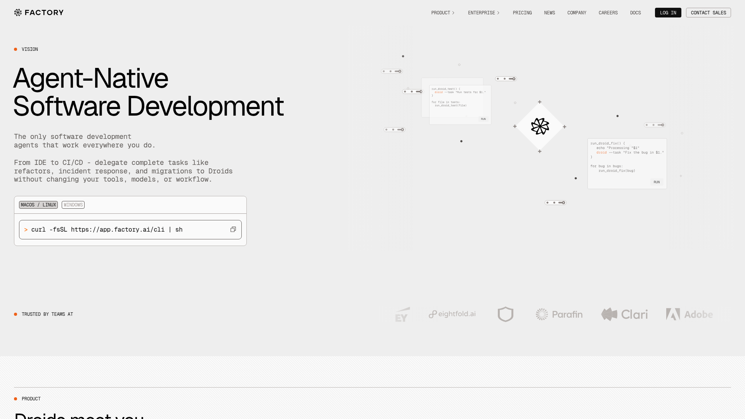Click the Log In button

click(668, 13)
